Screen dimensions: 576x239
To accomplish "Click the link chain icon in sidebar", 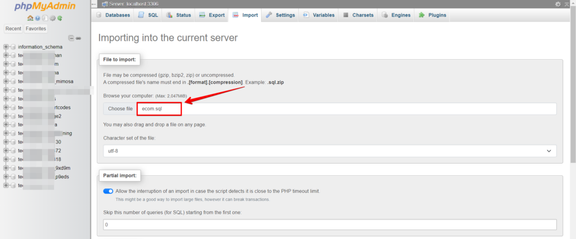I will (x=78, y=38).
